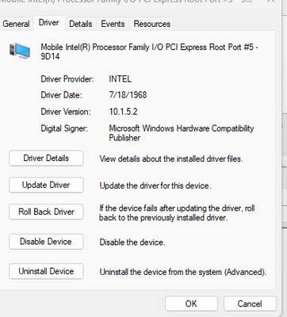Close the dialog with the X button
This screenshot has width=287, height=317.
(270, 2)
